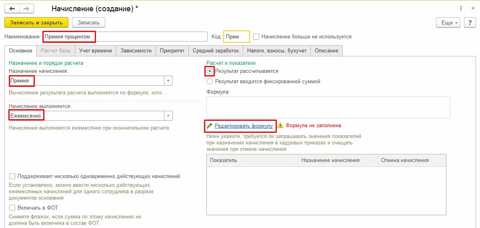Open the 'Редактировать формулу' link
Image resolution: width=480 pixels, height=228 pixels.
(x=244, y=126)
